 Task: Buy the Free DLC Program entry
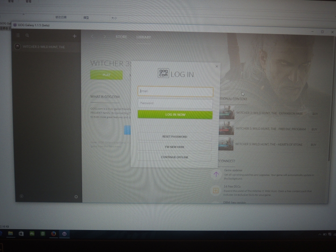(314, 129)
